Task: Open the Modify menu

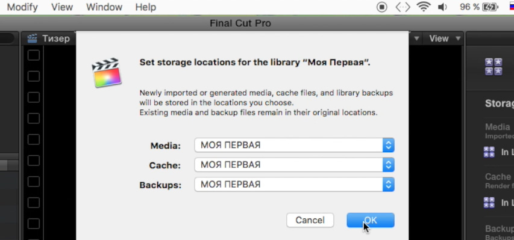Action: click(22, 7)
